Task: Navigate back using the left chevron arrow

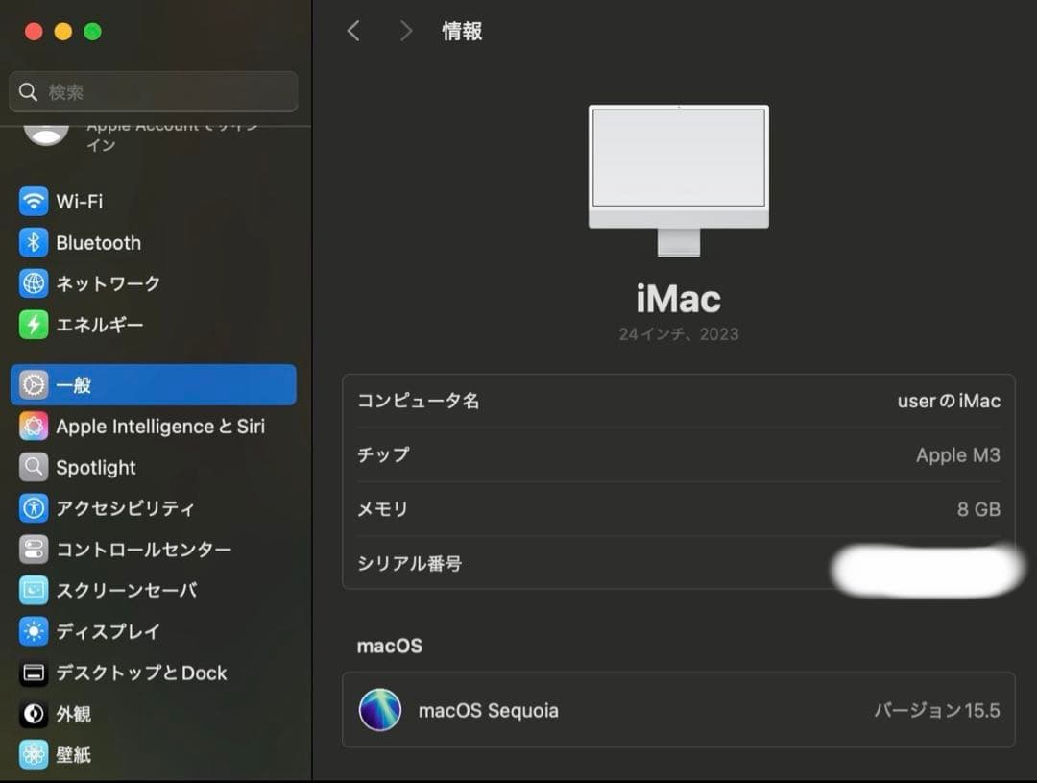Action: [353, 31]
